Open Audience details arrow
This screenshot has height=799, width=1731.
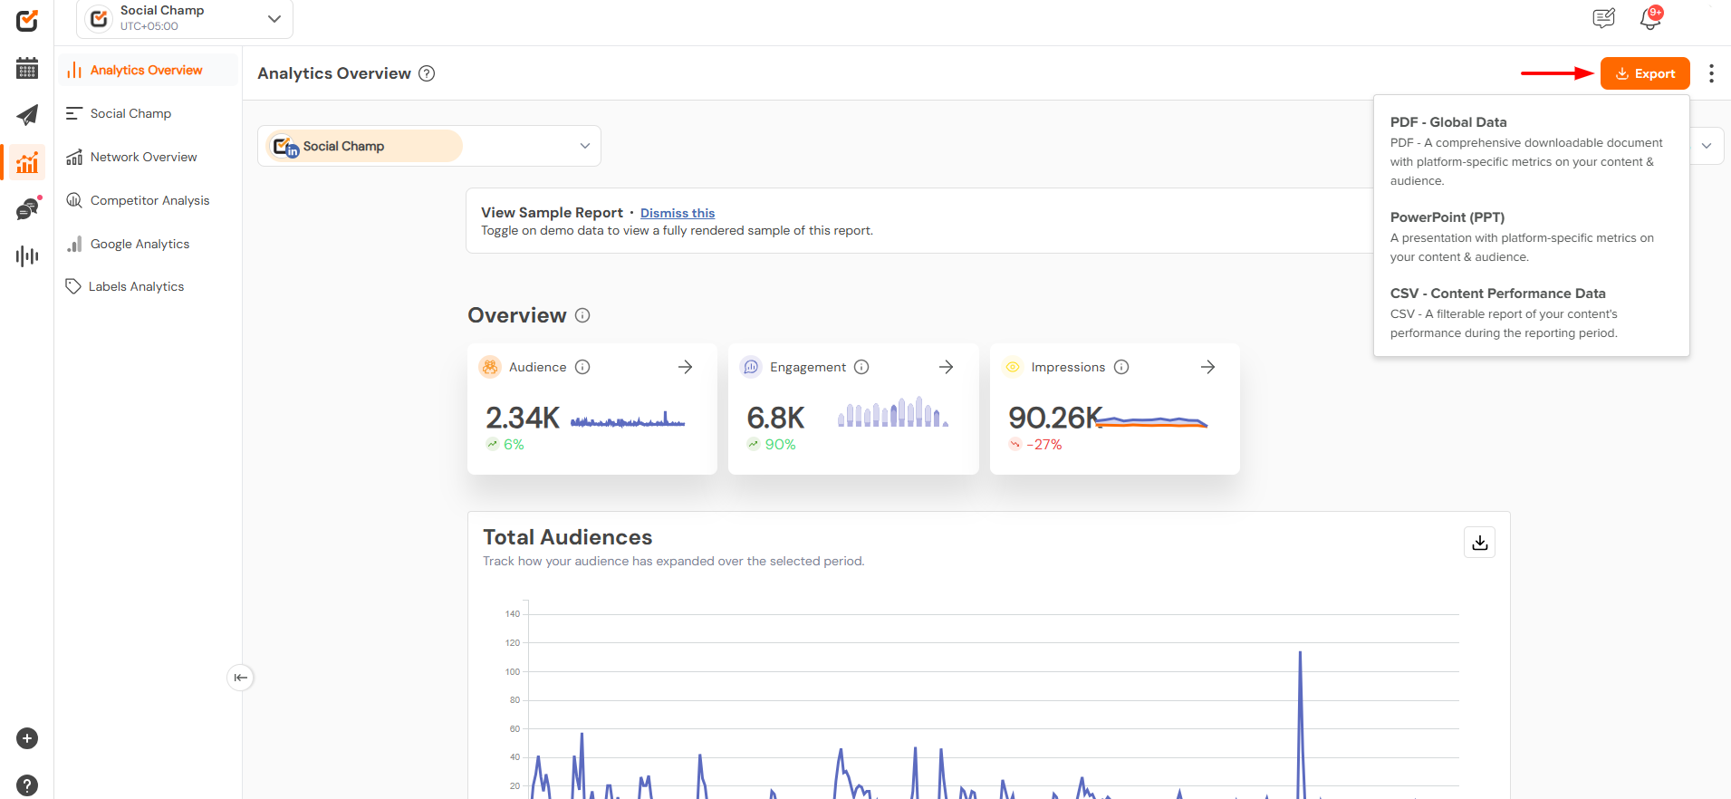click(686, 367)
